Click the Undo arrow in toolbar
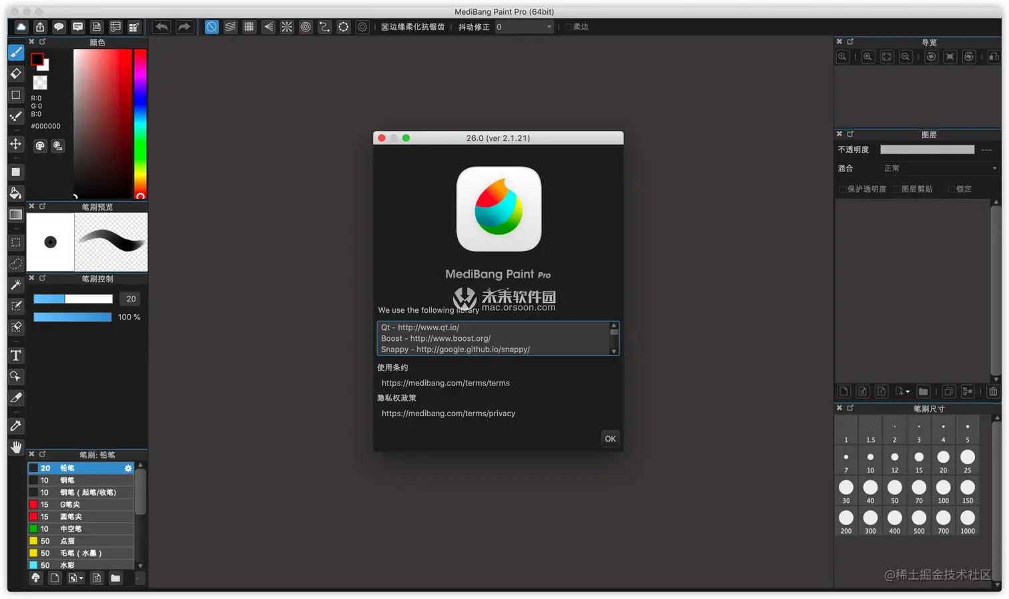 (161, 27)
